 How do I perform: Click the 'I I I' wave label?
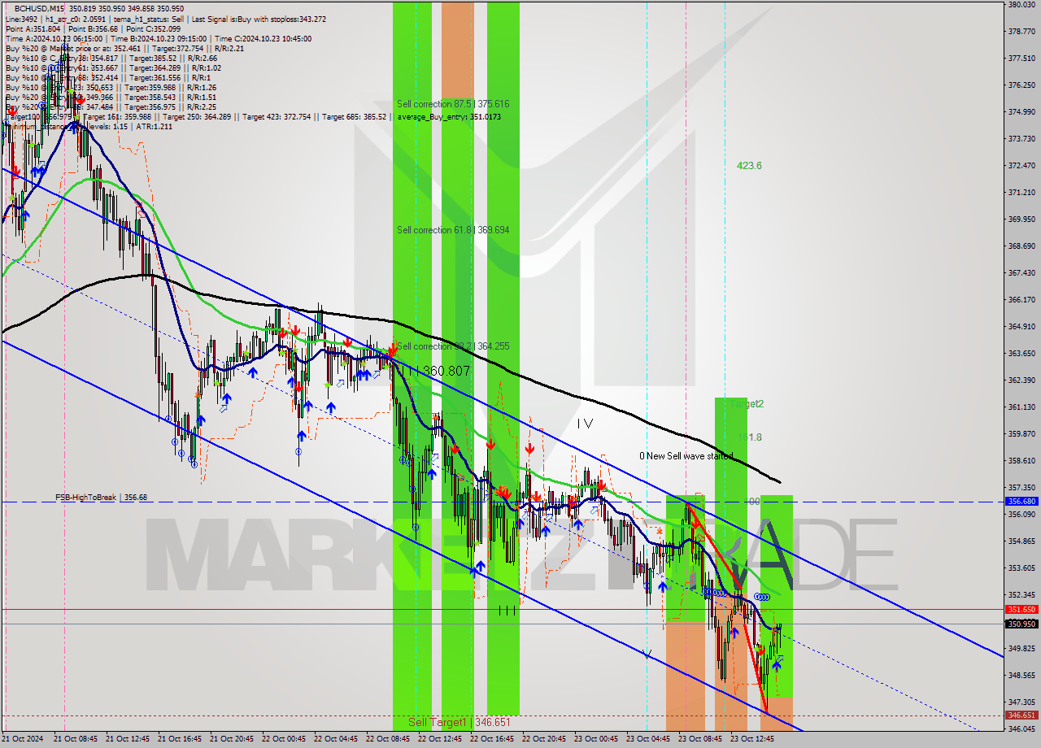pos(507,610)
